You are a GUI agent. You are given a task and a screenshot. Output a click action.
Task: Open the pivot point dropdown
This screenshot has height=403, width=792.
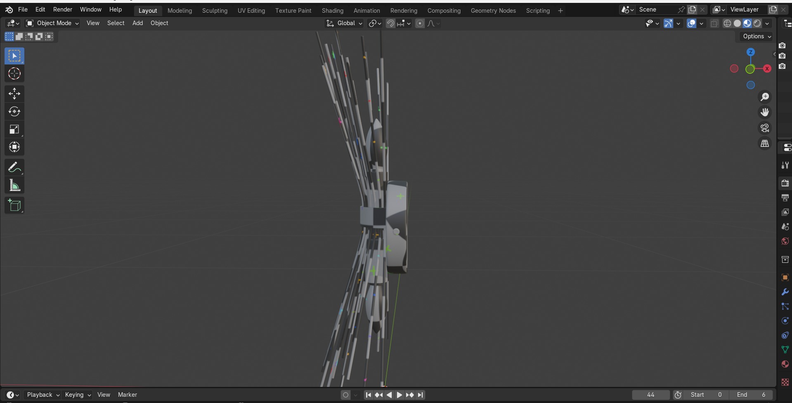tap(375, 24)
